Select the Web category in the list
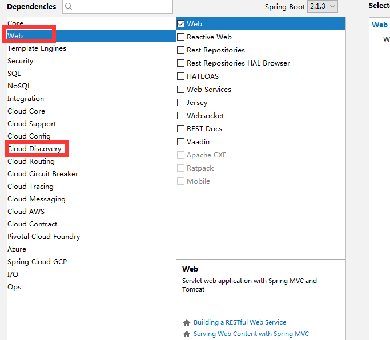The height and width of the screenshot is (340, 390). [91, 36]
